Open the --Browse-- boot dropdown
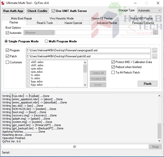This screenshot has width=164, height=157. coord(39,33)
